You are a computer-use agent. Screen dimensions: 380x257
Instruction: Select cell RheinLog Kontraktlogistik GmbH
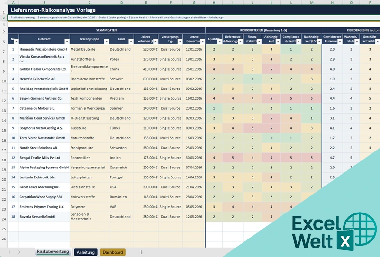(45, 89)
